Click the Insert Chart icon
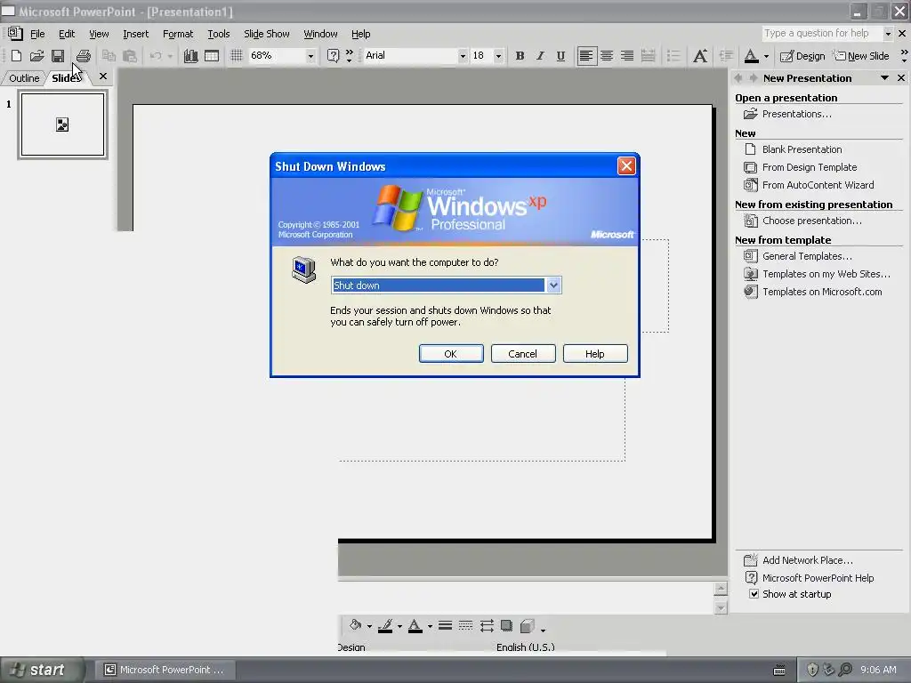Image resolution: width=911 pixels, height=683 pixels. click(x=190, y=56)
